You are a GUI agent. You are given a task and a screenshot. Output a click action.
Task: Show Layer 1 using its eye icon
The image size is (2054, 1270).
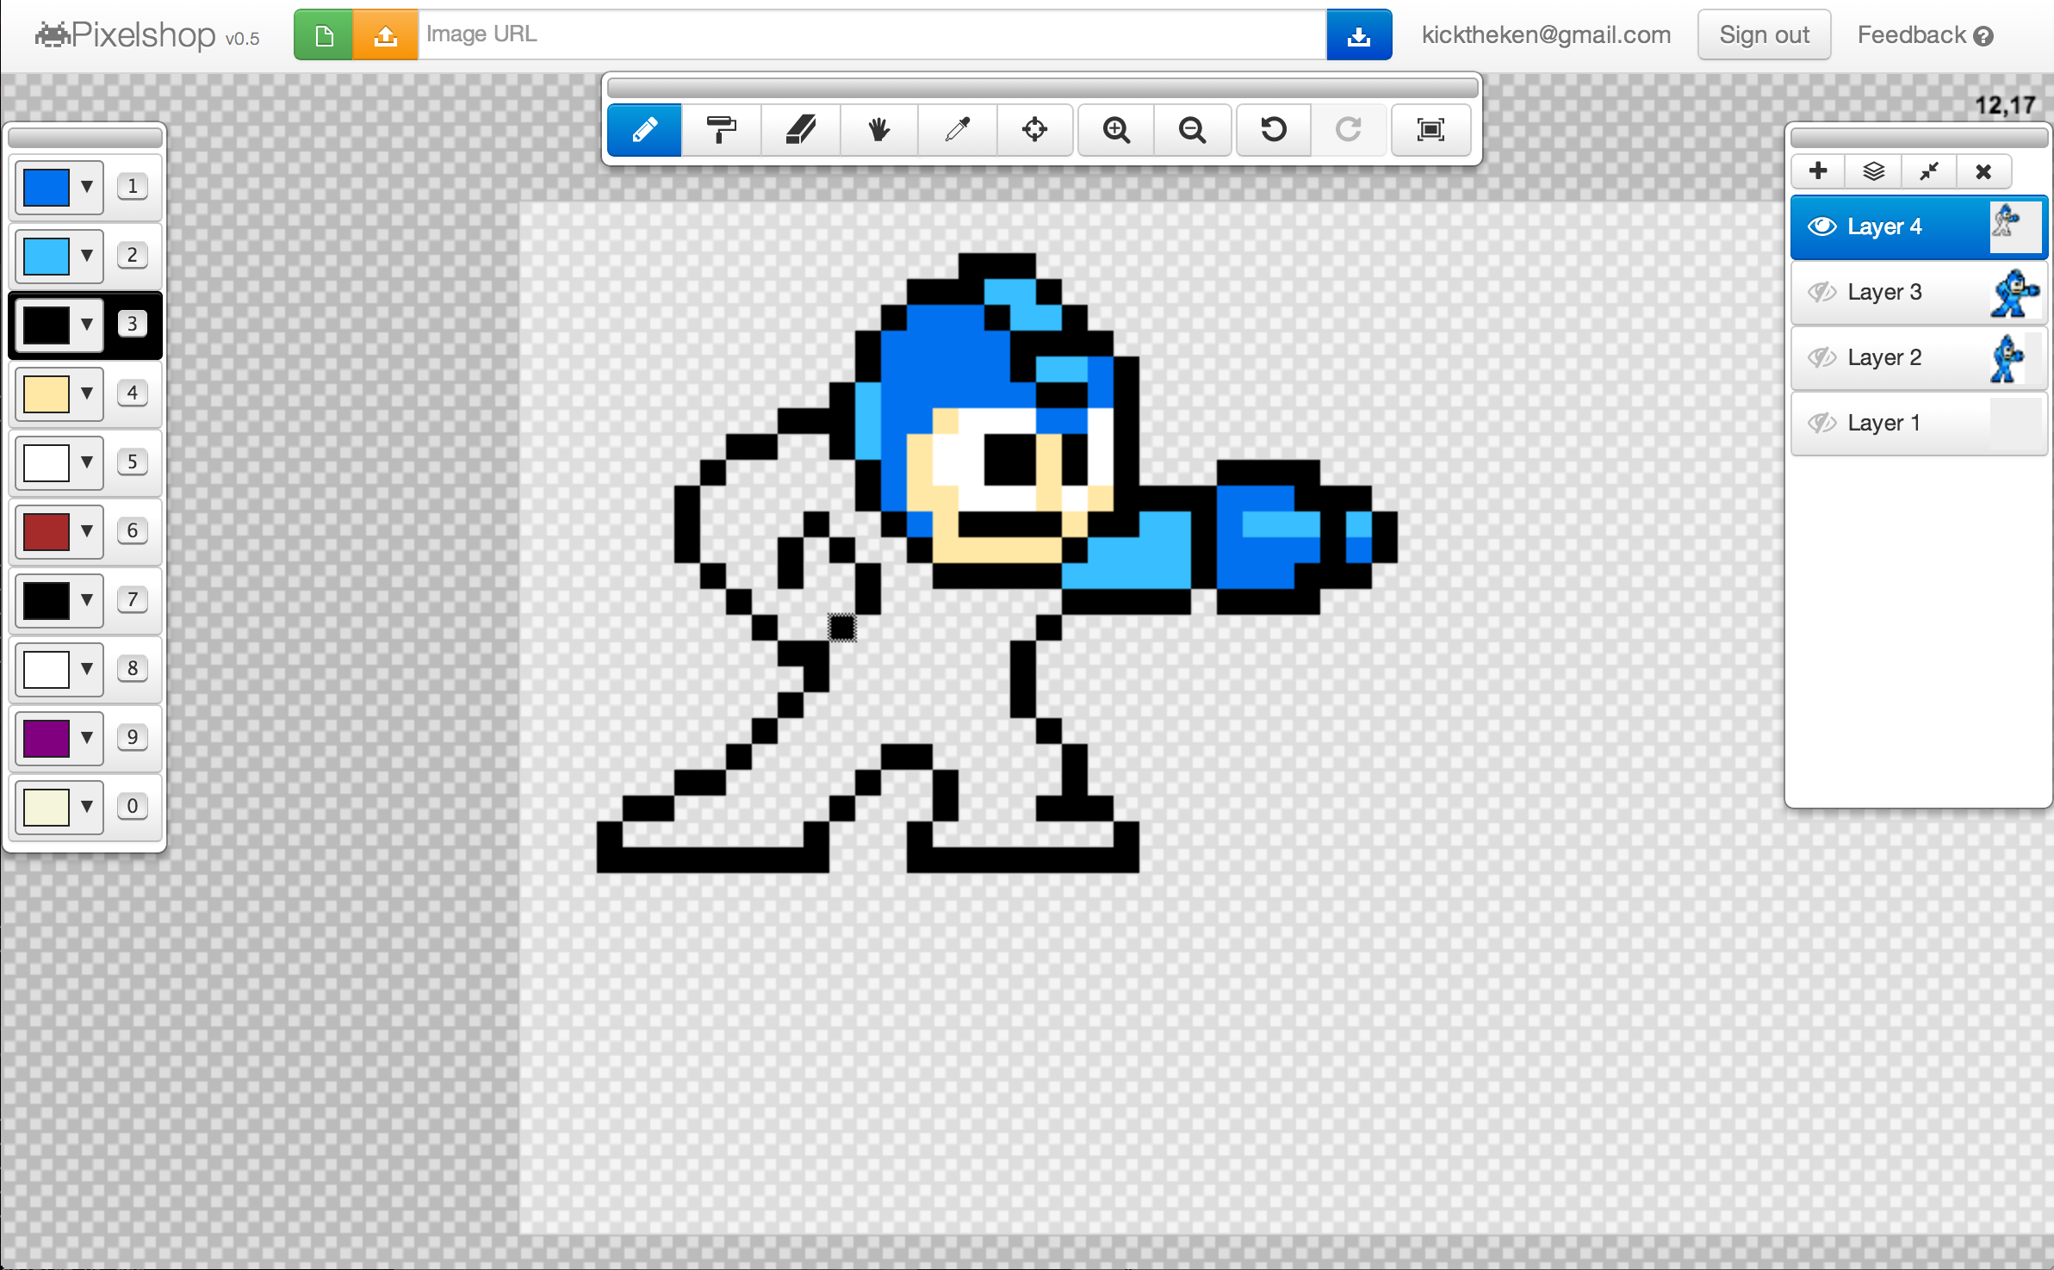pyautogui.click(x=1821, y=423)
